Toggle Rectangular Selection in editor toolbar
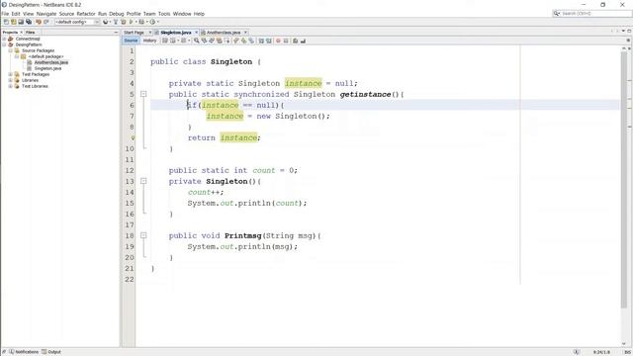The width and height of the screenshot is (633, 356). click(x=227, y=41)
